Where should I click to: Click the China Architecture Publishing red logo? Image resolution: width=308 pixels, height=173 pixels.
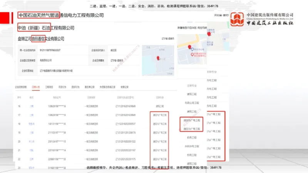[237, 19]
